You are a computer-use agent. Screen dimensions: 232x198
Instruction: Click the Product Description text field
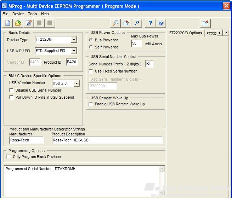pos(107,140)
